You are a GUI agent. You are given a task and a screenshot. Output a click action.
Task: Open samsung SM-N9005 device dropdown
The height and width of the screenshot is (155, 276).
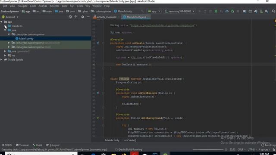179,11
